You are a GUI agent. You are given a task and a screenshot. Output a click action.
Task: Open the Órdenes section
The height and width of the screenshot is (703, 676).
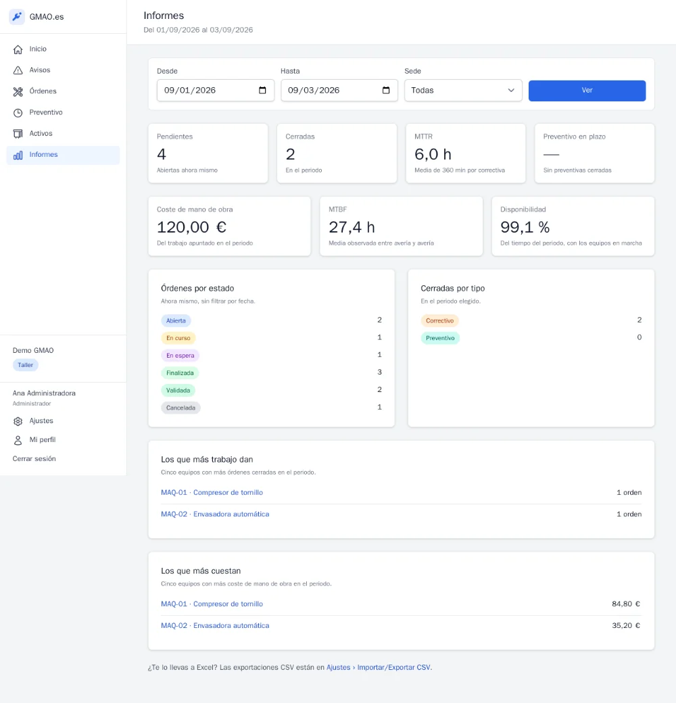pos(64,91)
